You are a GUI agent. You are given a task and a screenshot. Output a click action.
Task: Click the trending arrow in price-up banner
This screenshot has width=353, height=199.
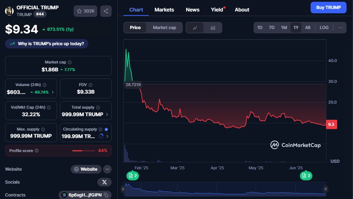tap(12, 44)
